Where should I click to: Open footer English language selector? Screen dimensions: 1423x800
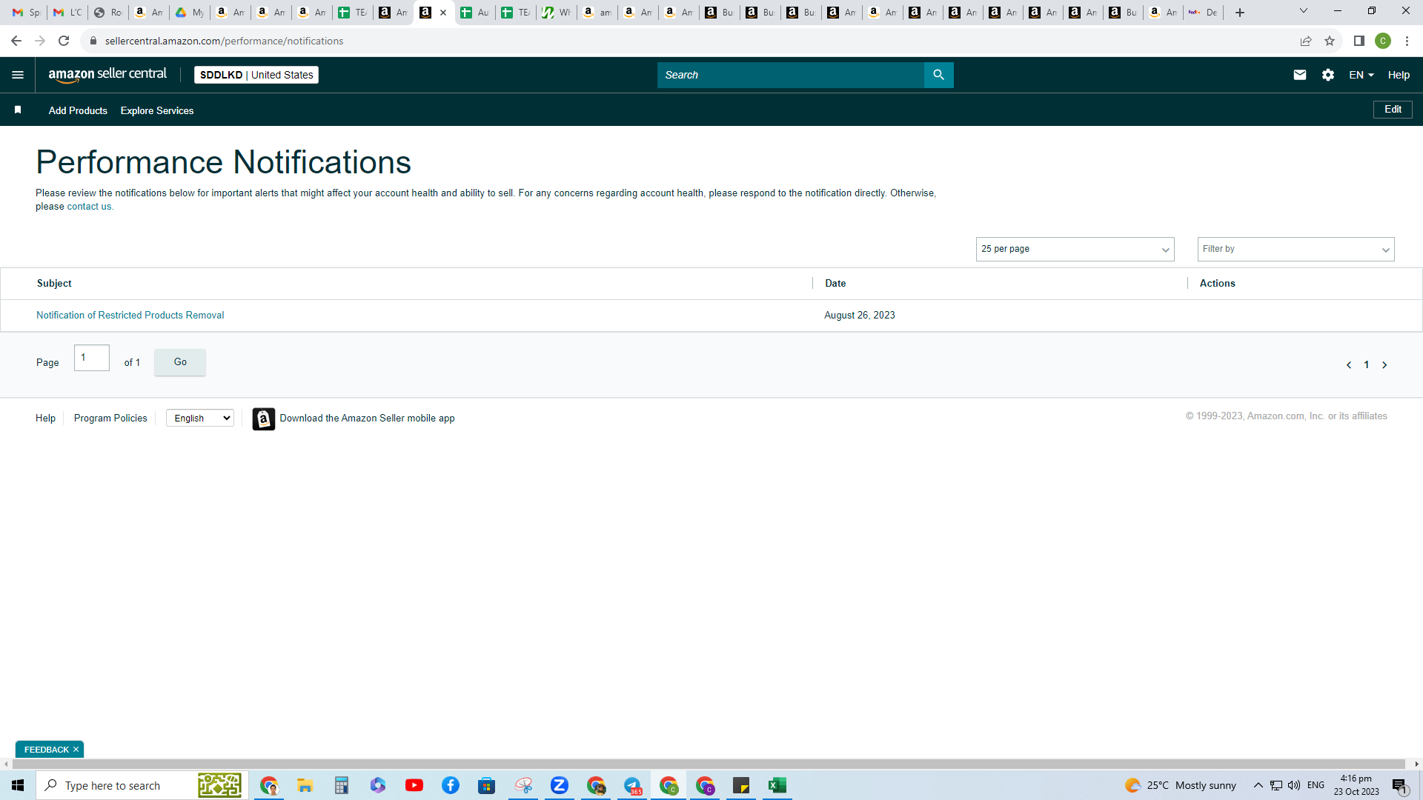coord(200,419)
